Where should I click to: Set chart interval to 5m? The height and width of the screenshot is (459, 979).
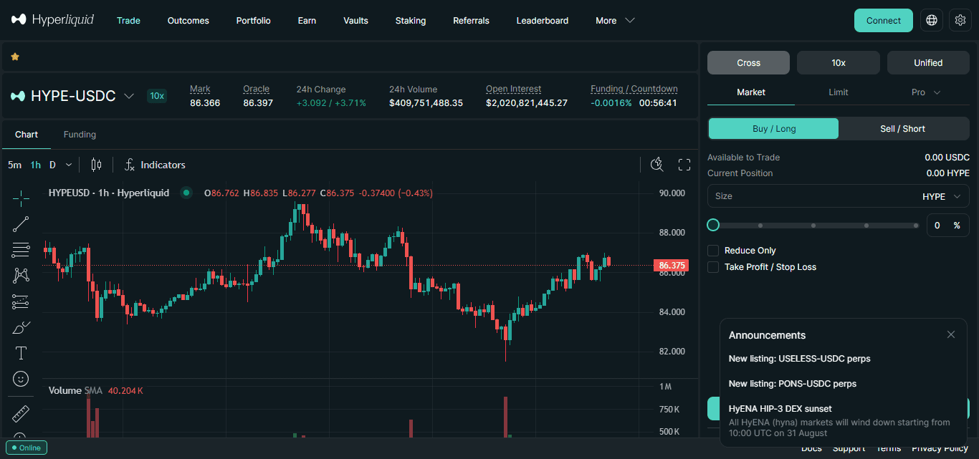[x=14, y=165]
